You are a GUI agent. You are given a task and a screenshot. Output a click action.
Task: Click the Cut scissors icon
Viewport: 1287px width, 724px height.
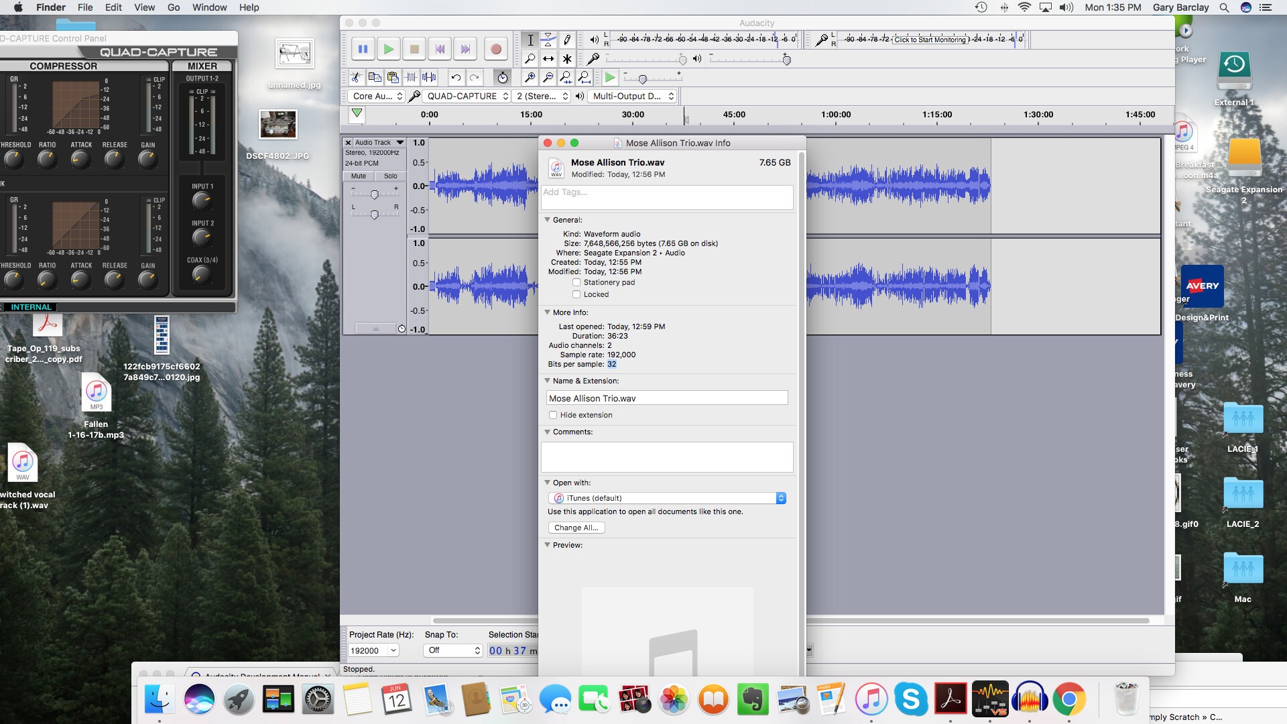point(357,78)
